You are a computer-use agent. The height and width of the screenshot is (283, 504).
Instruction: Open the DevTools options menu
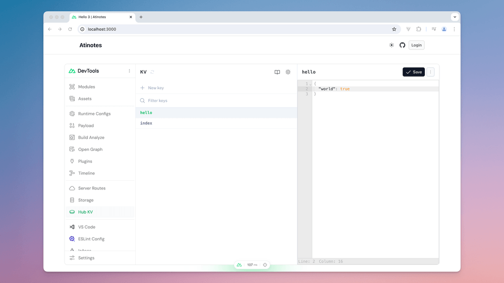point(129,71)
